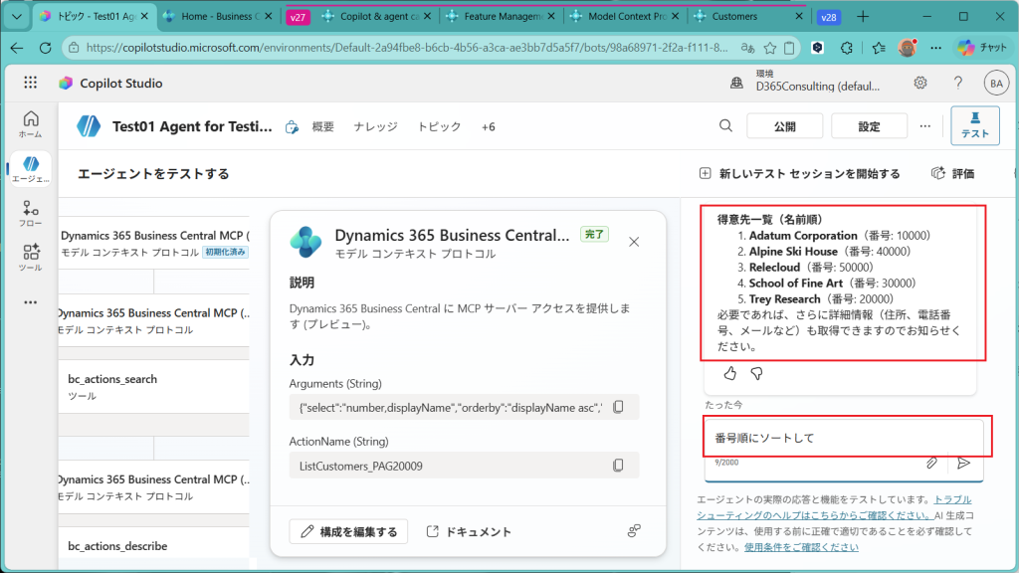Click the attachment paperclip icon
This screenshot has width=1019, height=573.
pos(932,463)
